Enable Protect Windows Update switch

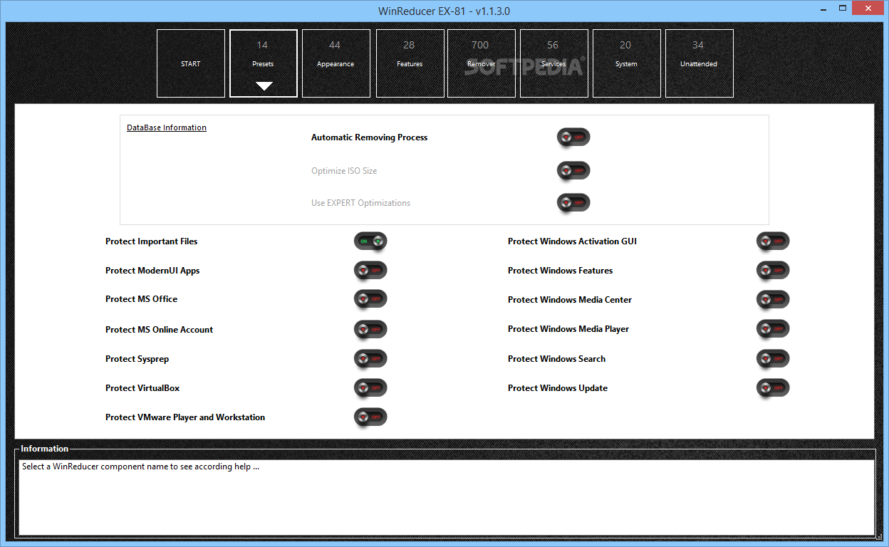point(773,388)
